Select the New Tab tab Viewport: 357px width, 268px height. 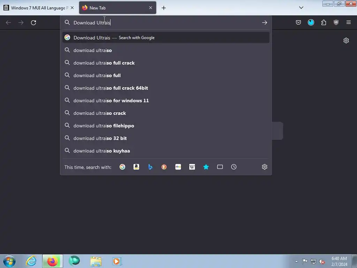point(117,8)
